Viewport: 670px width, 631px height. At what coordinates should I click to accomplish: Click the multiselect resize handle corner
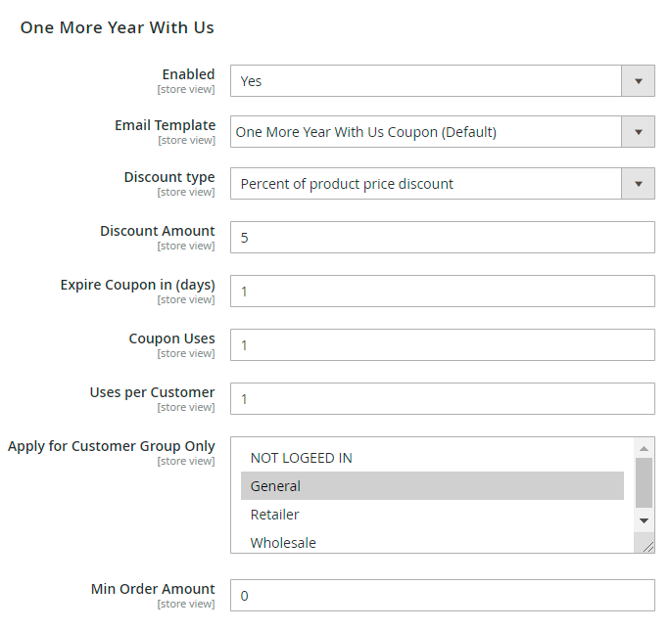point(647,547)
